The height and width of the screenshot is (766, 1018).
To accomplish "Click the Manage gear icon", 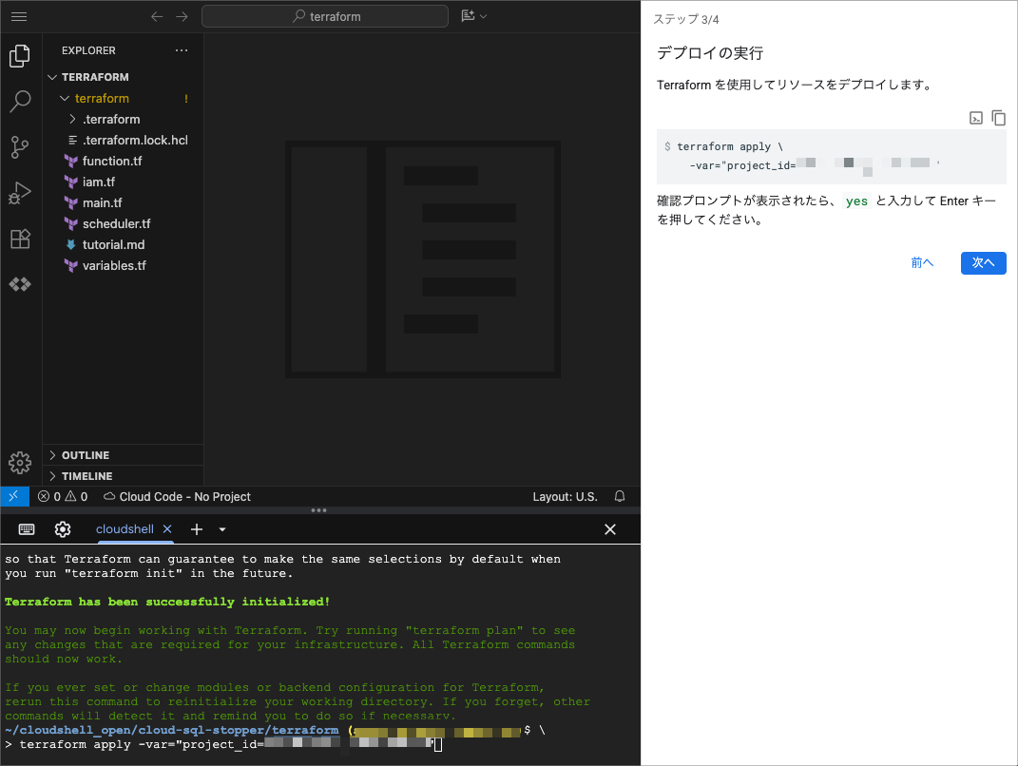I will pyautogui.click(x=20, y=463).
